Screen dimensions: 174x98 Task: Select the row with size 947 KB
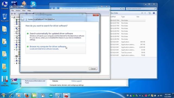(x=128, y=44)
